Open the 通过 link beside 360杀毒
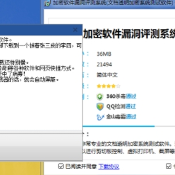175x175 pixels. (x=131, y=96)
